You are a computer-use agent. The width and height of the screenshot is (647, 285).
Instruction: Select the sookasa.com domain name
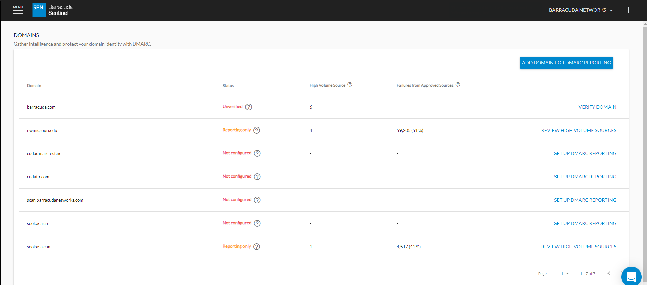(39, 247)
